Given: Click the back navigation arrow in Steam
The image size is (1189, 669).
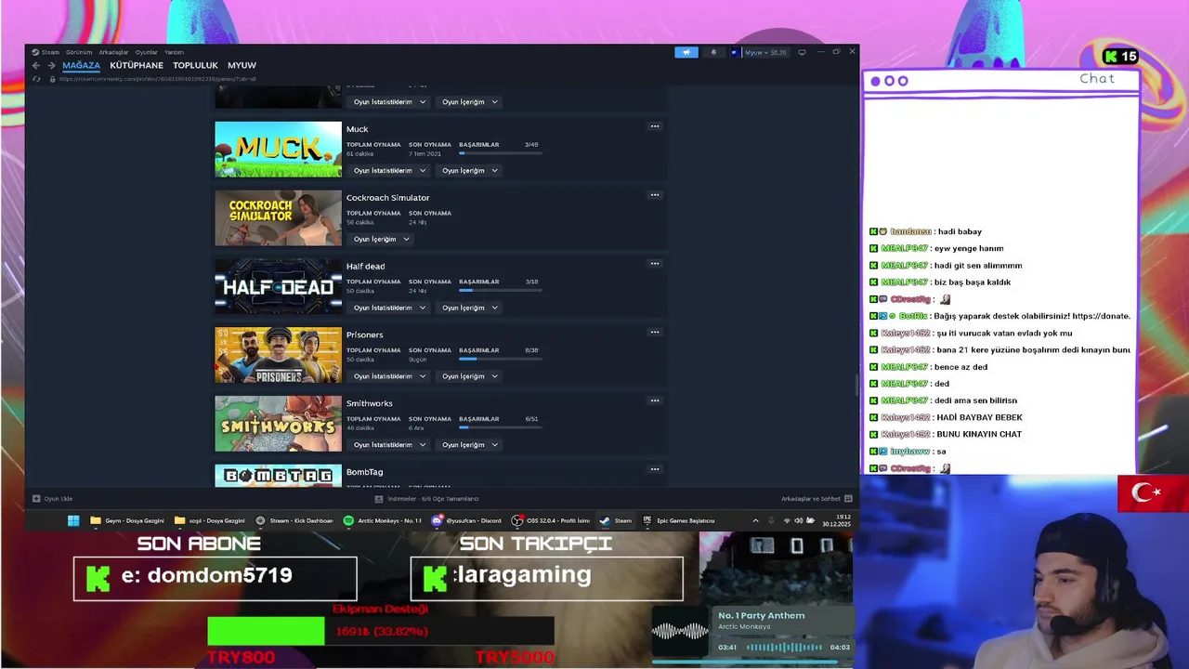Looking at the screenshot, I should (36, 65).
